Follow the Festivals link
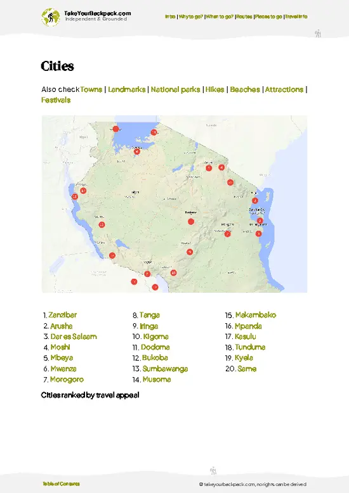The height and width of the screenshot is (493, 349). point(56,100)
